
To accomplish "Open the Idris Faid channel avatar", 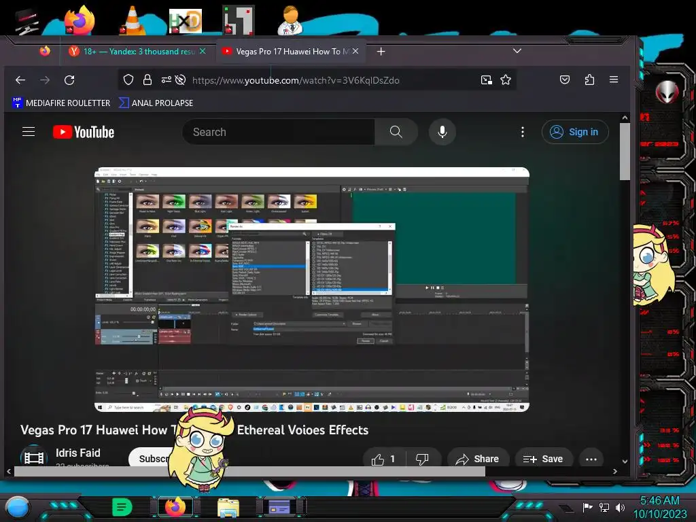I will pyautogui.click(x=34, y=456).
